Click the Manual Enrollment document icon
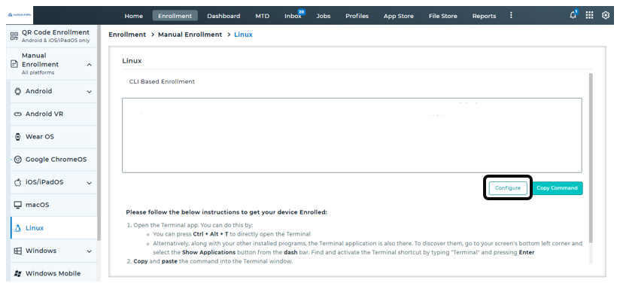The width and height of the screenshot is (617, 283). (x=14, y=64)
